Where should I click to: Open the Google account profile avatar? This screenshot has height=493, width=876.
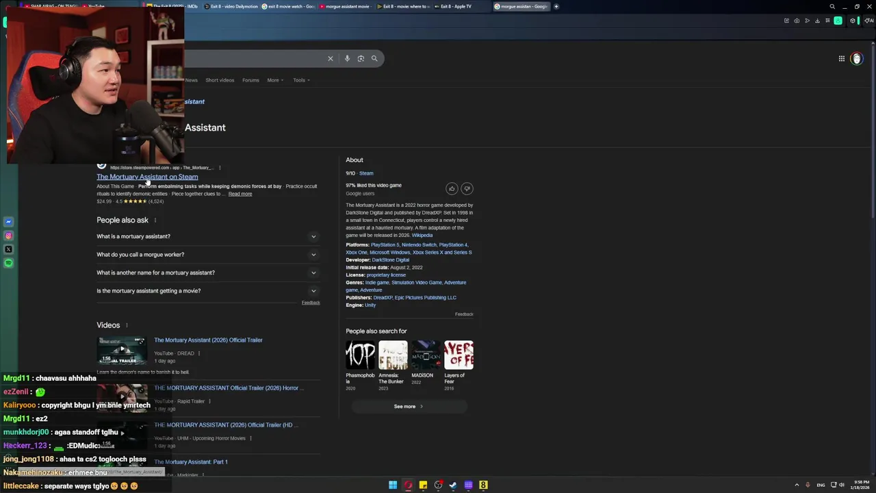[856, 58]
